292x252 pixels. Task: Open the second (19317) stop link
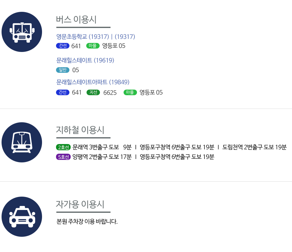point(125,37)
